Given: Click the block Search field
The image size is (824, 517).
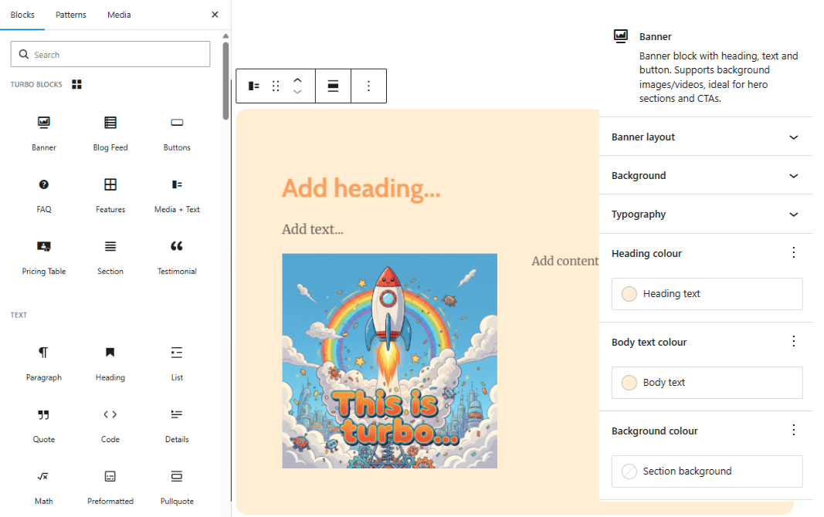Looking at the screenshot, I should [x=110, y=54].
